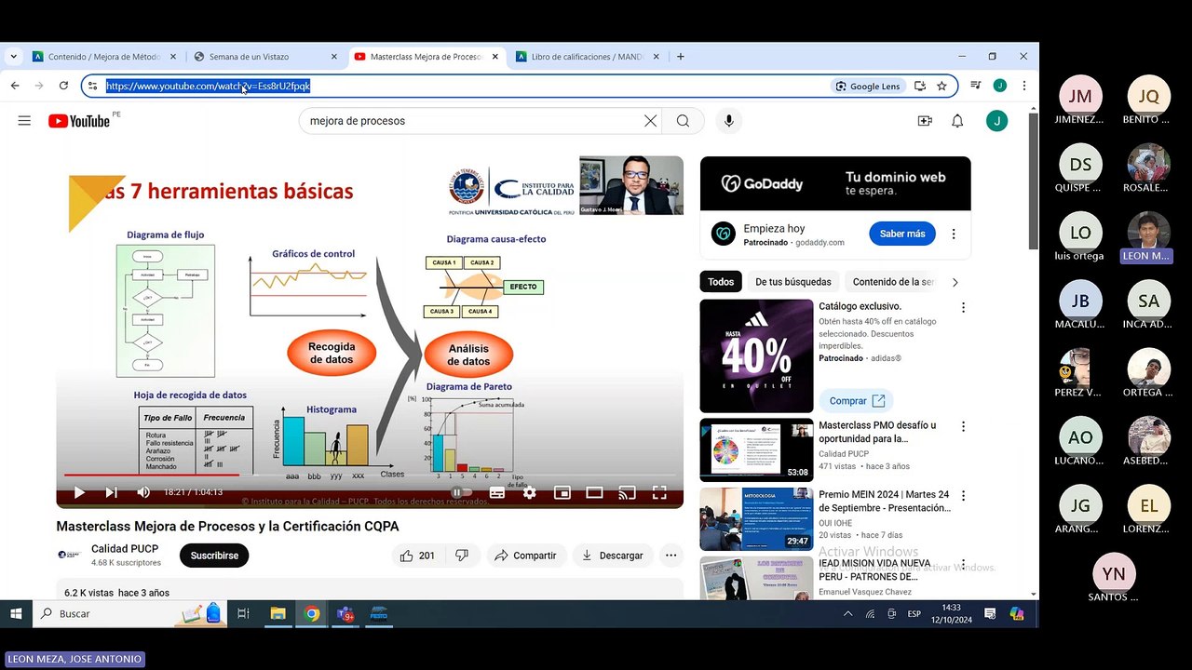The image size is (1192, 670).
Task: Click Saber más on GoDaddy ad
Action: click(x=902, y=234)
